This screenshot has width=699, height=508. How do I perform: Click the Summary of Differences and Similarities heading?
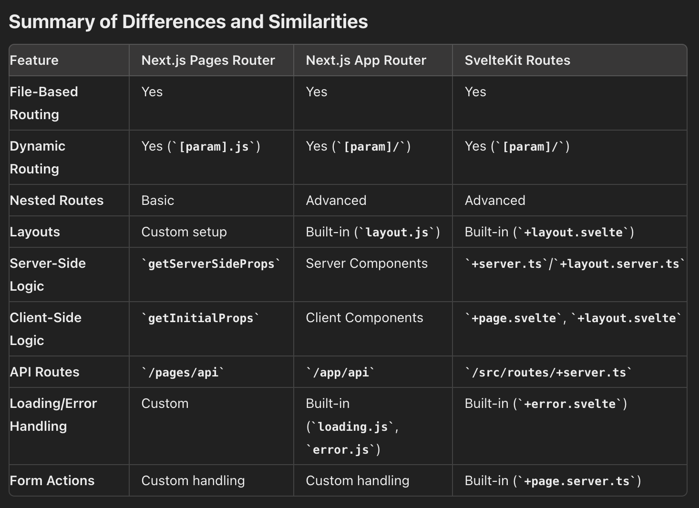click(188, 22)
